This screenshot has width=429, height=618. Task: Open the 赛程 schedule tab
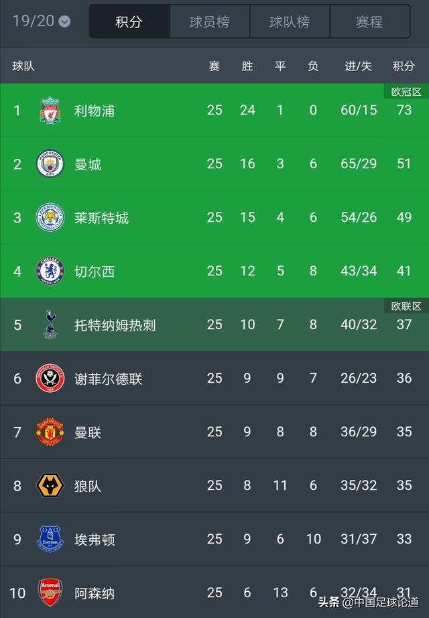point(369,21)
